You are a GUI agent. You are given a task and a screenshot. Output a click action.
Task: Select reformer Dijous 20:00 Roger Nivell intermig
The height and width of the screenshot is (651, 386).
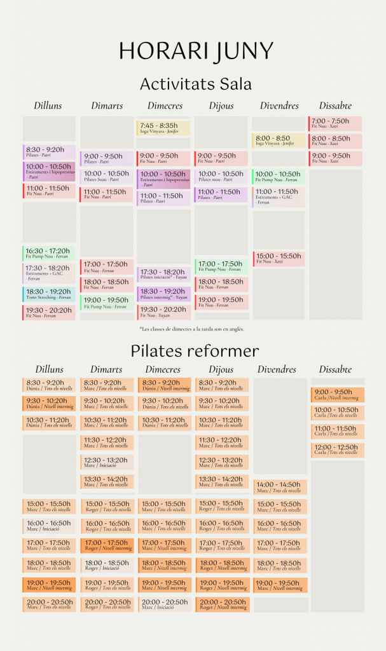222,605
